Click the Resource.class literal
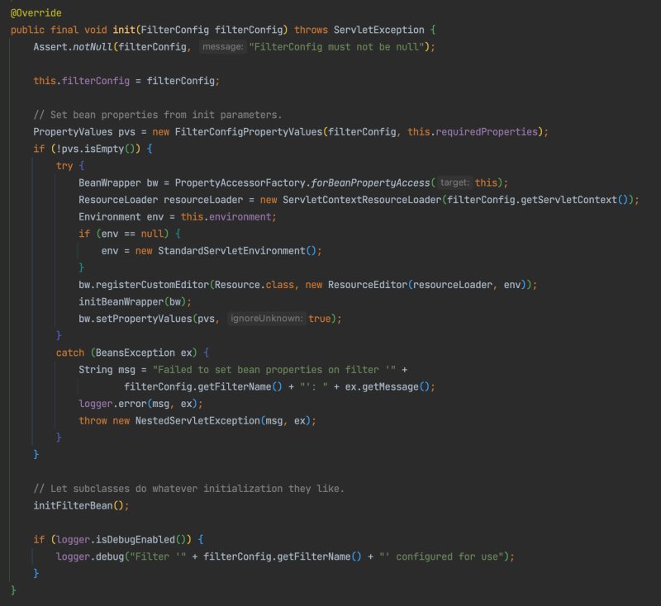 click(x=254, y=285)
